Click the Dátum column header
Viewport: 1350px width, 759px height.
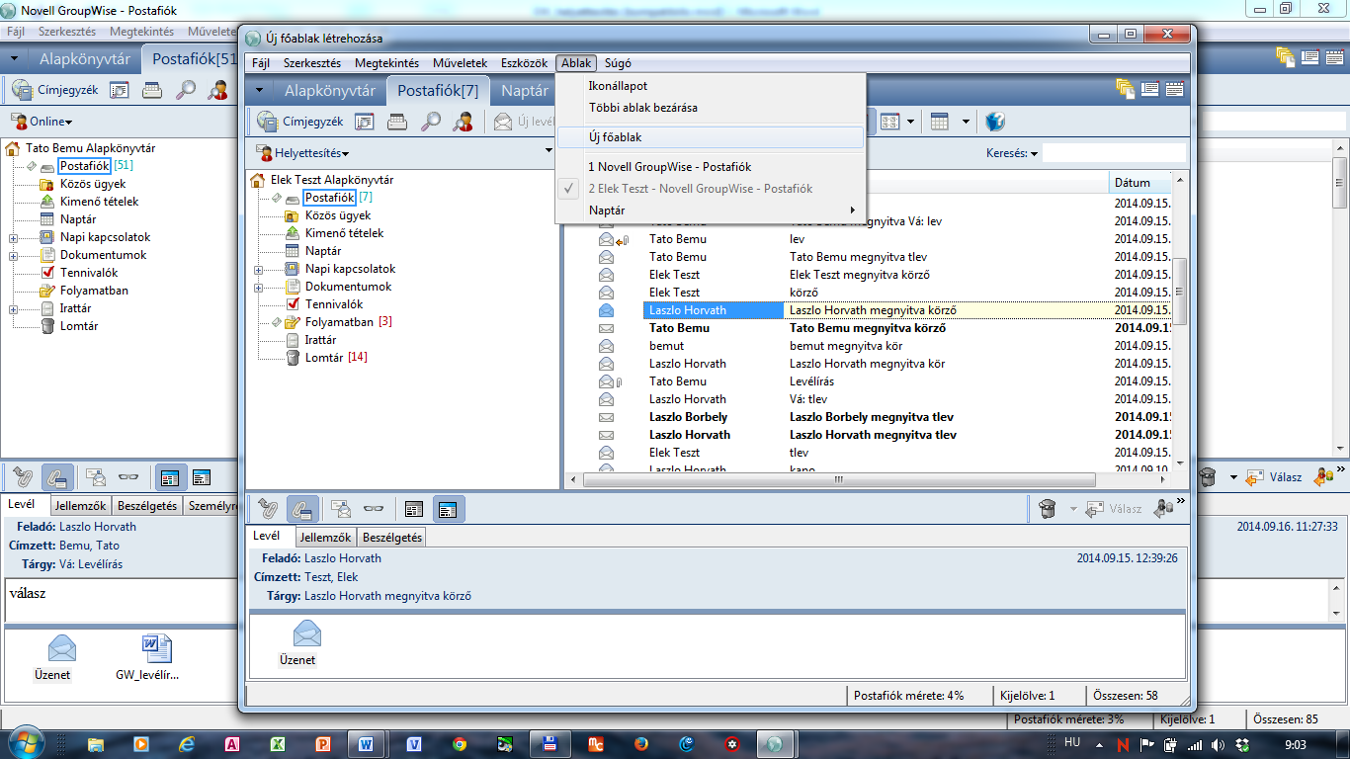coord(1140,183)
